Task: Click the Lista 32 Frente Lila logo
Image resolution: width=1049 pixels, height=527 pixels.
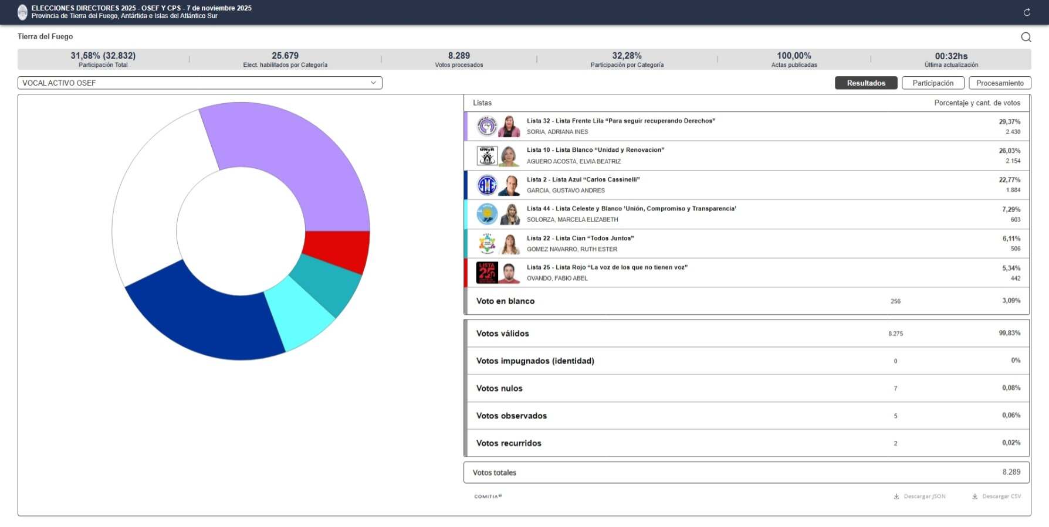Action: point(486,126)
